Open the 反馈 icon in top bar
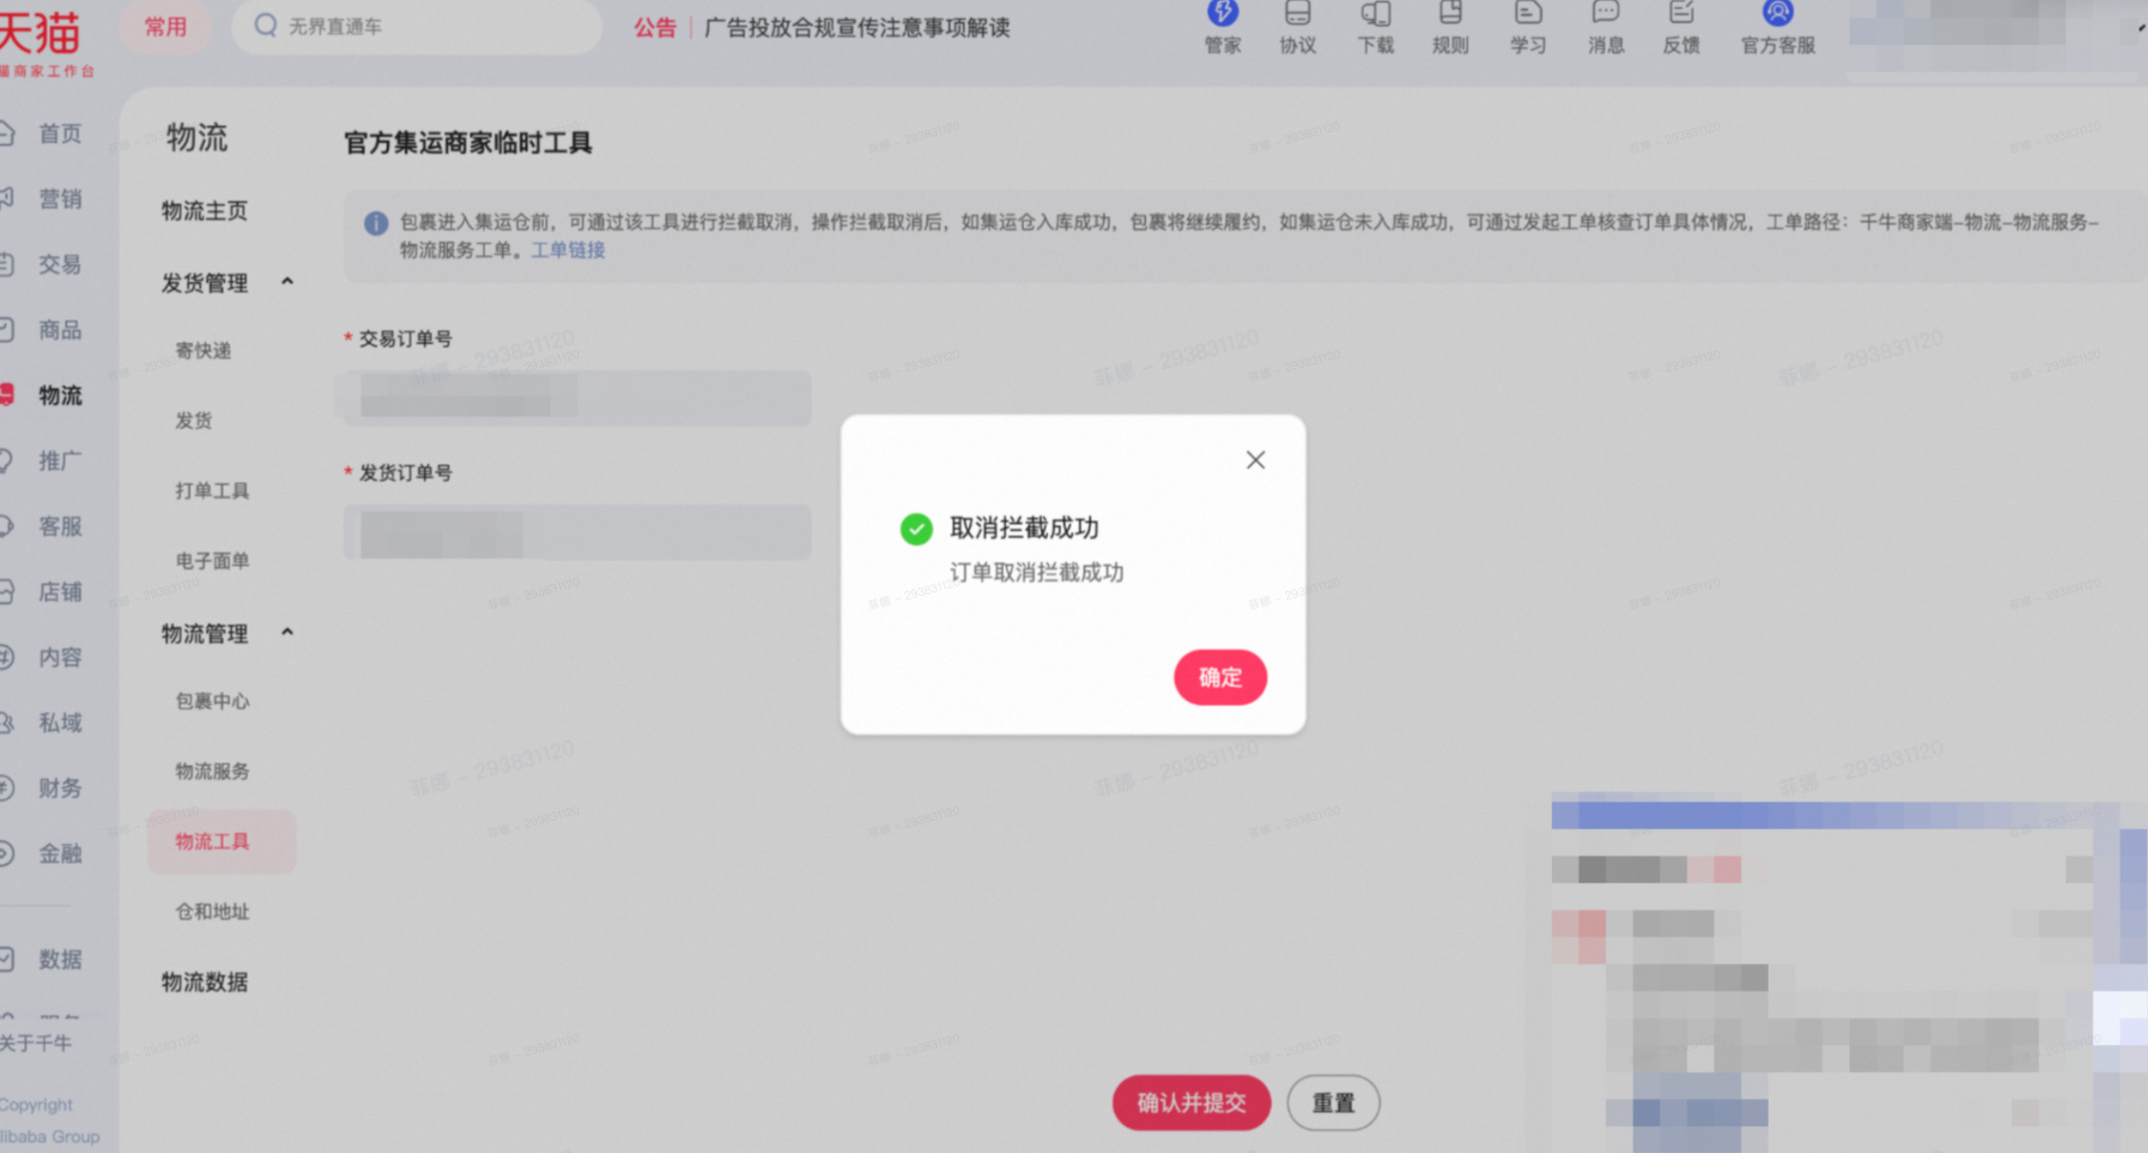Image resolution: width=2148 pixels, height=1153 pixels. click(1681, 27)
